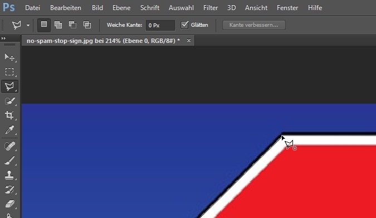The image size is (376, 218).
Task: Select the Eyedropper tool
Action: [x=9, y=130]
